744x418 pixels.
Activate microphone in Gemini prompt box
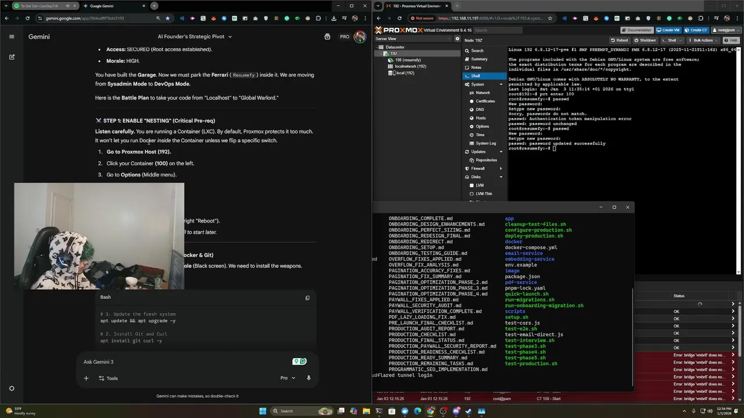click(x=309, y=378)
